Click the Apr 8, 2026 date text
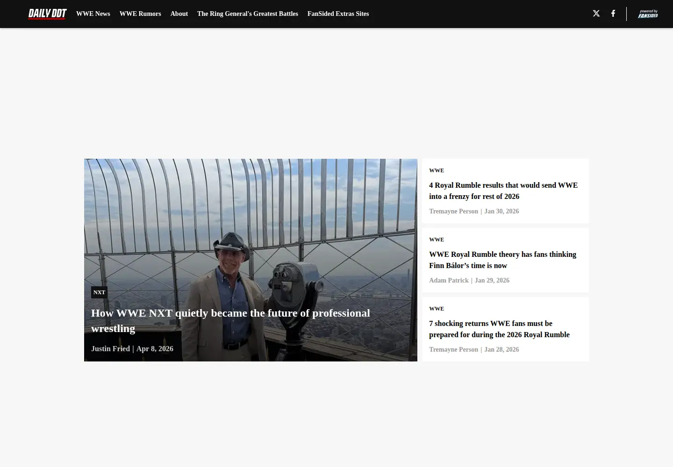Viewport: 673px width, 467px height. point(155,349)
